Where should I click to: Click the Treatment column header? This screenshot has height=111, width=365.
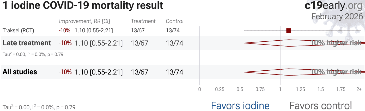(x=143, y=21)
